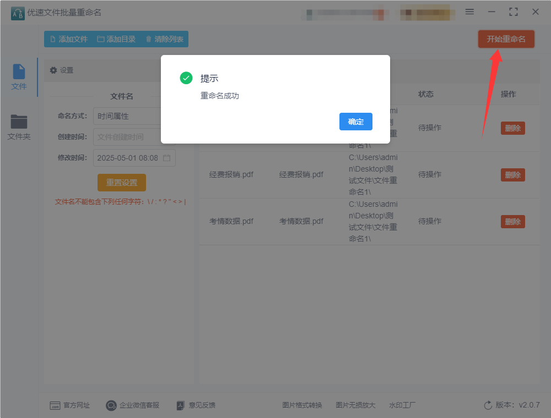Screen dimensions: 551x418
Task: Click original name cell 考情数据.pdf
Action: click(x=231, y=221)
